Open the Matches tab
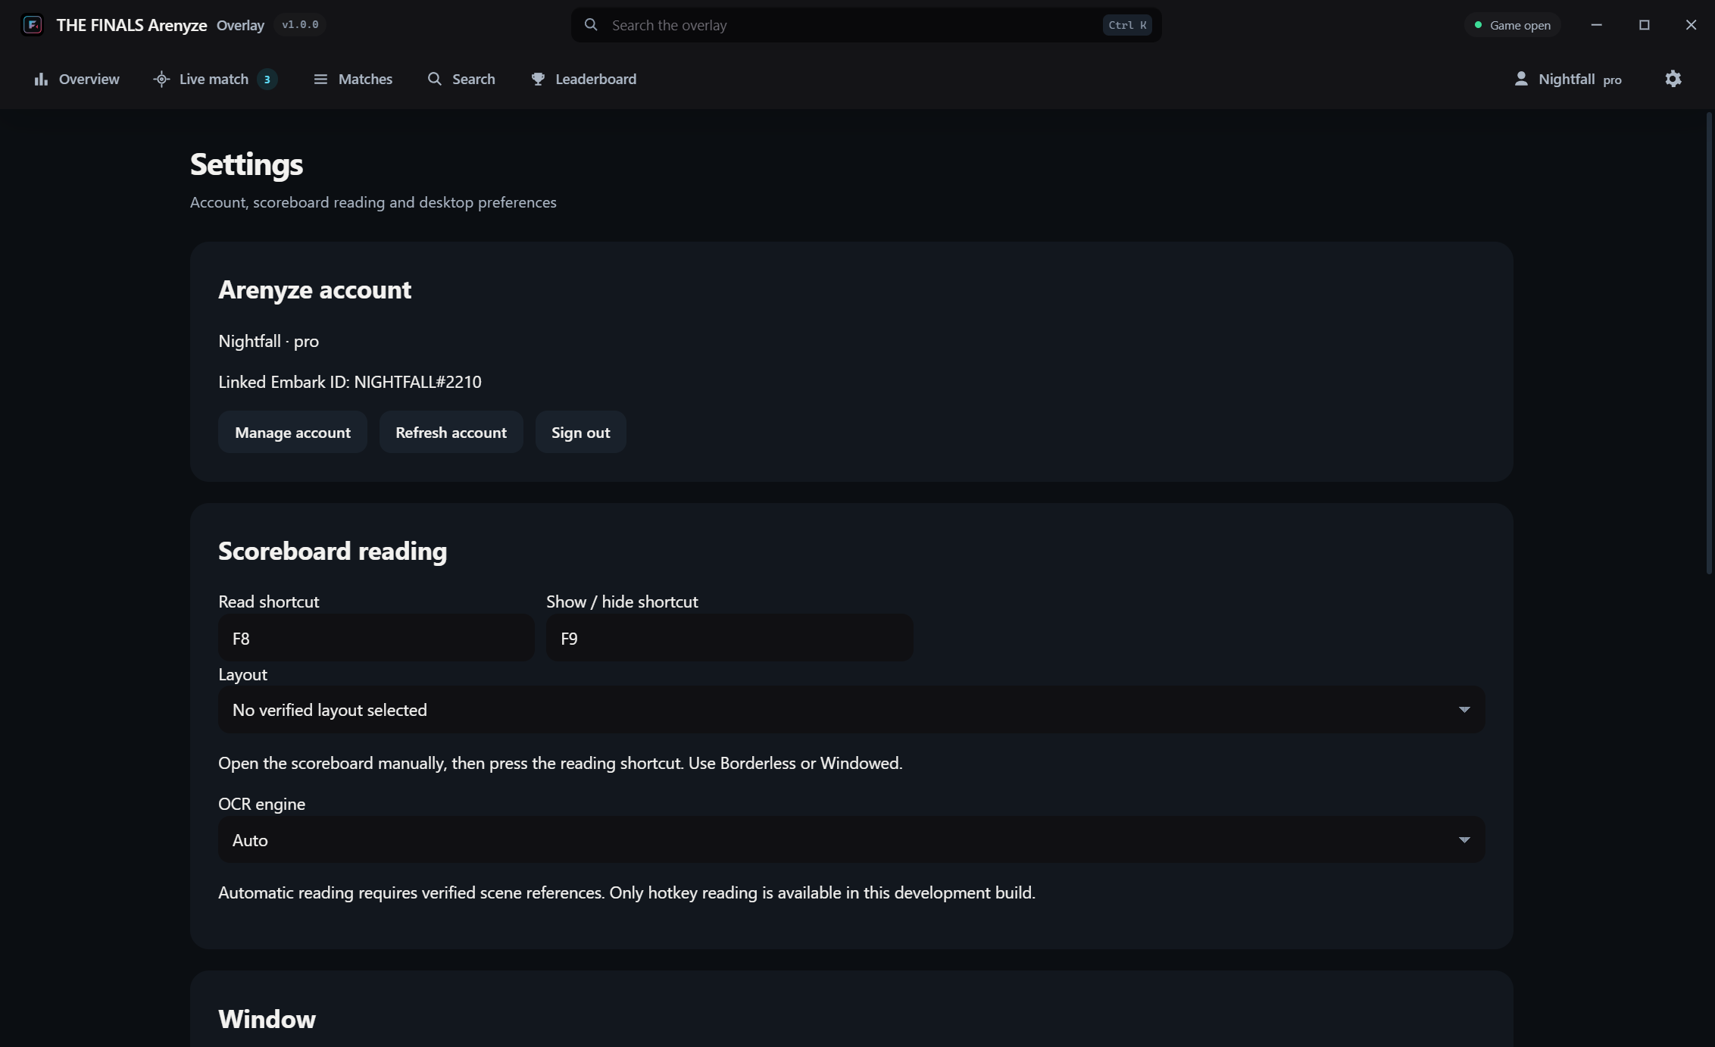 (x=353, y=79)
